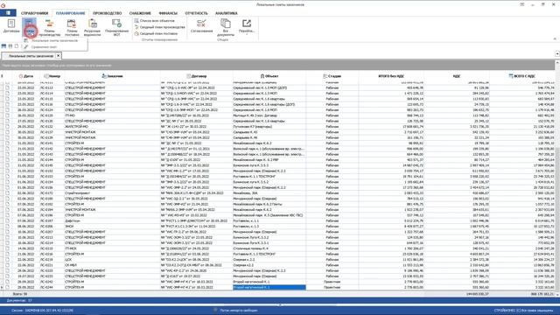Click the ИТОГО без НДС column header
The image size is (560, 315).
point(391,76)
